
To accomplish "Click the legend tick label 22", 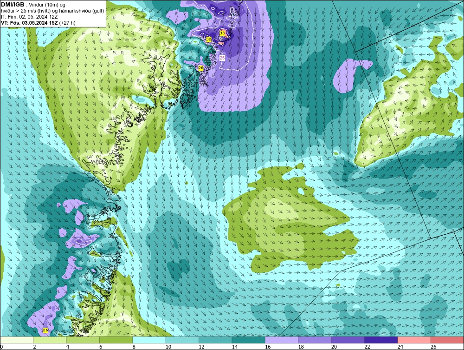I will click(x=367, y=347).
